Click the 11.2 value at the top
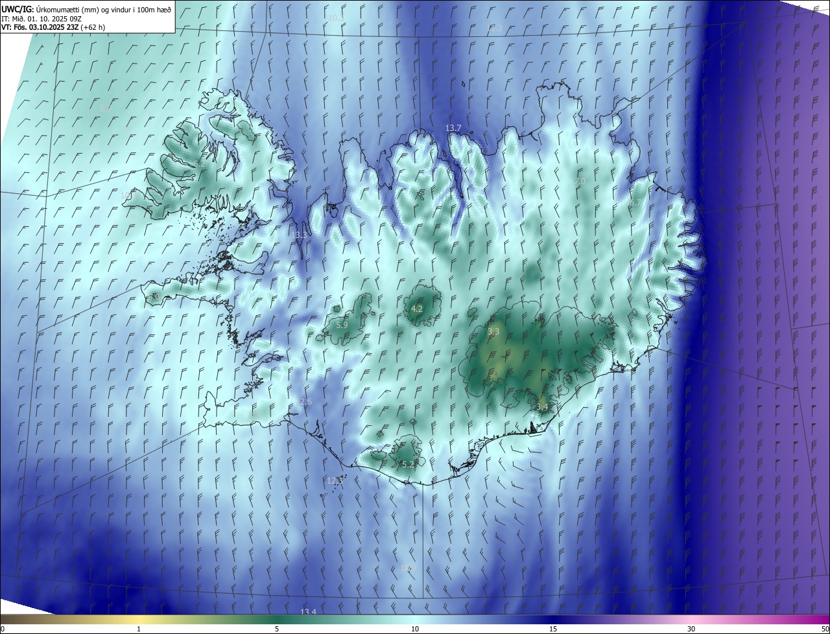 [x=495, y=29]
